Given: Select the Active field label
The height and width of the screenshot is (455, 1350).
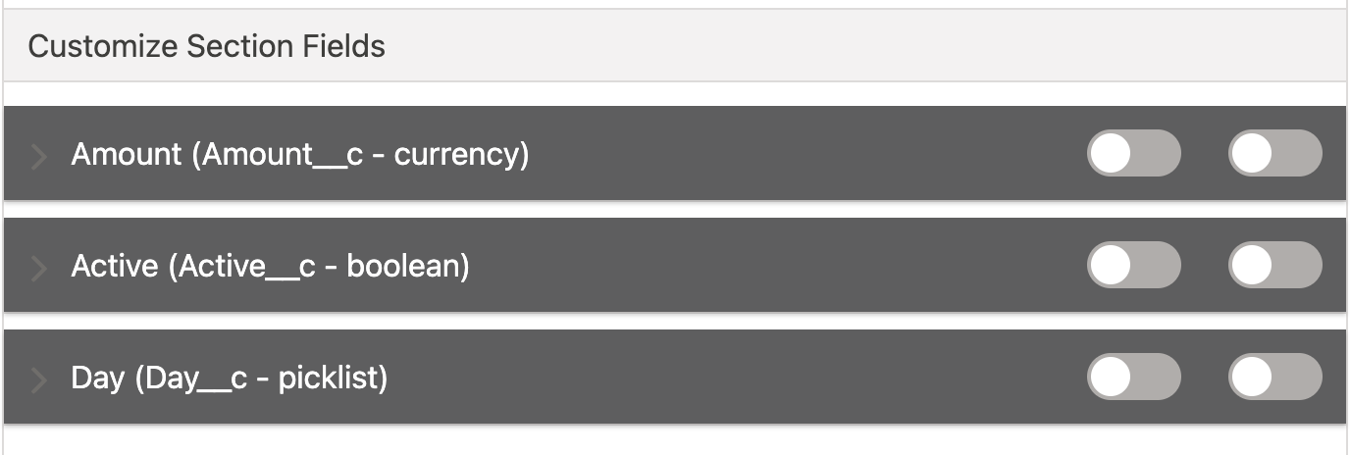Looking at the screenshot, I should point(115,266).
